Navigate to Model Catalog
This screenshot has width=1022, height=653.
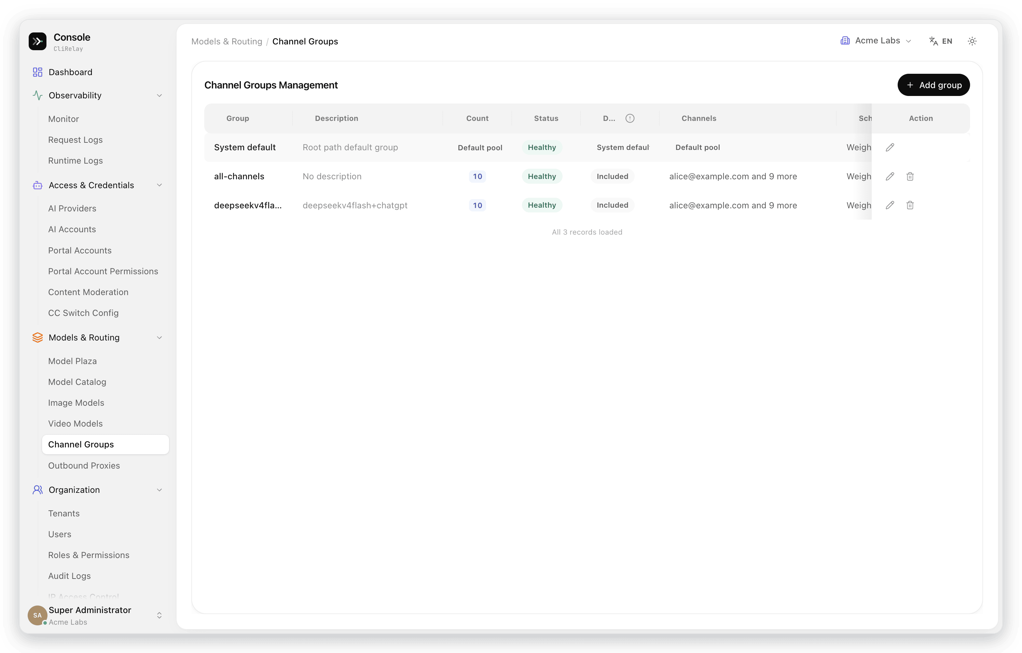click(77, 382)
